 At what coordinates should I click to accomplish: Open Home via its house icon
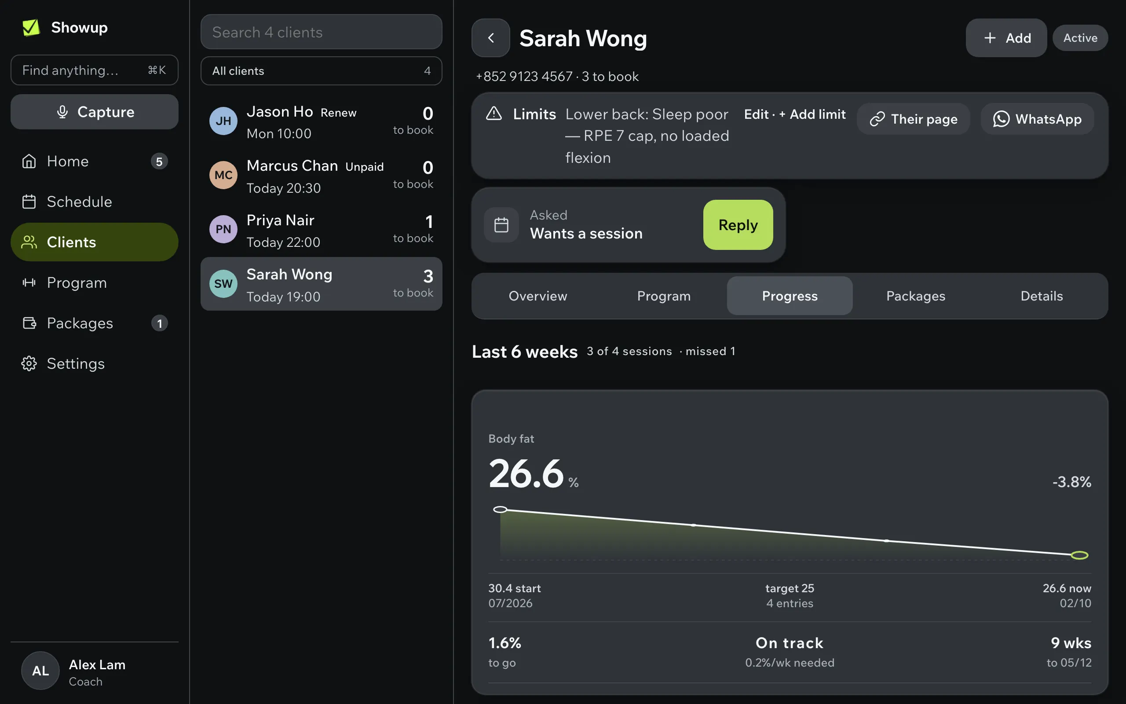click(x=29, y=161)
